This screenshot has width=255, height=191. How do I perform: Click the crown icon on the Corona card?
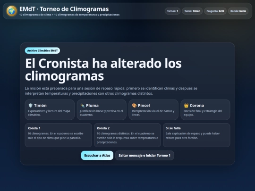(186, 106)
